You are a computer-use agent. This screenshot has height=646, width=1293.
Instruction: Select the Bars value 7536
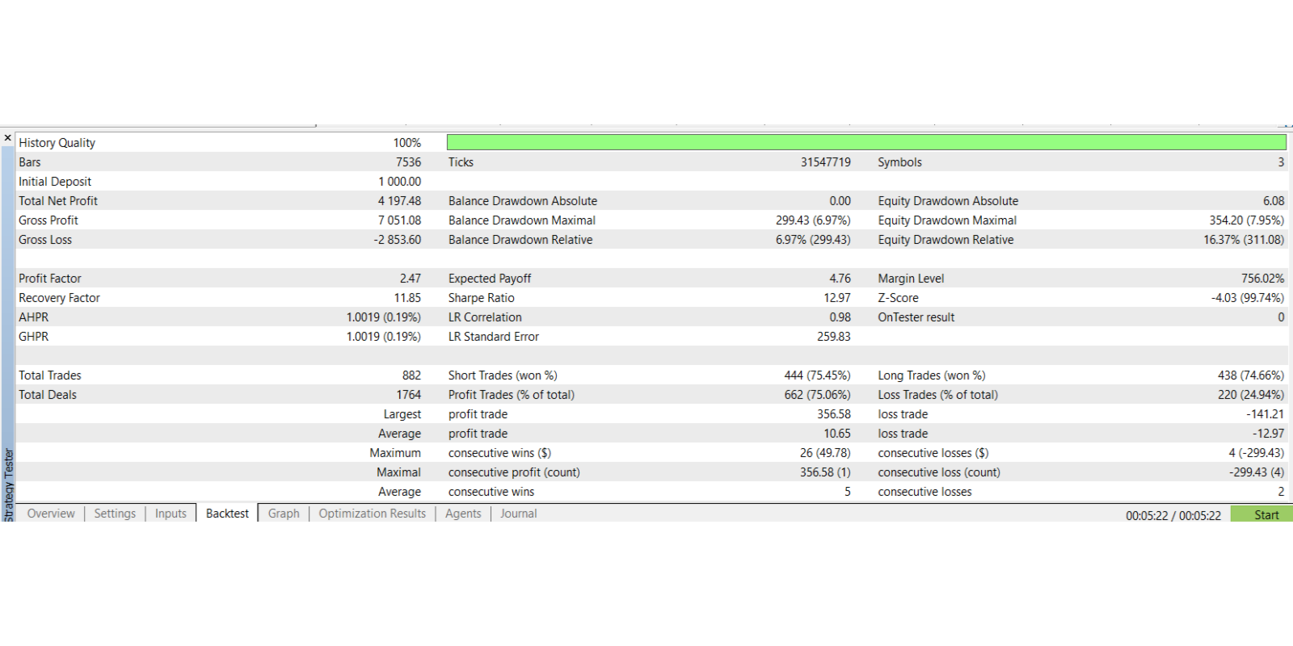click(408, 162)
